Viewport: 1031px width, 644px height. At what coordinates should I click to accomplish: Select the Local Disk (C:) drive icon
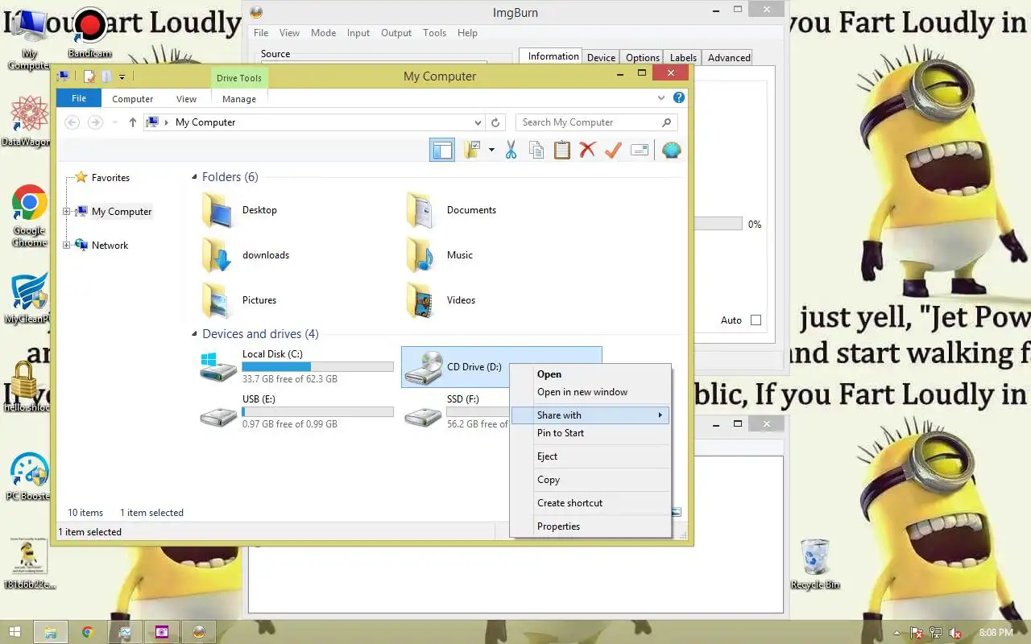tap(218, 366)
